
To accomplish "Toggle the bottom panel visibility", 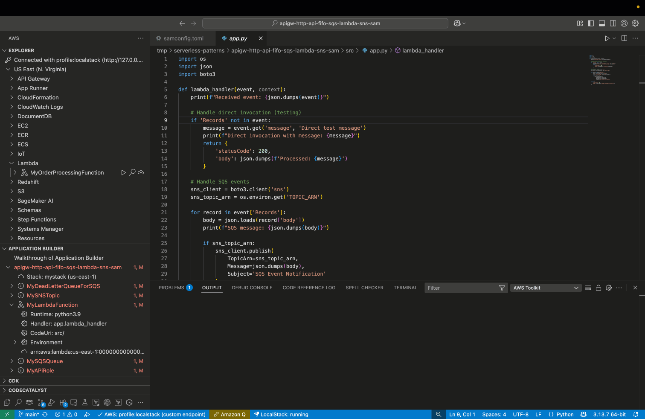I will tap(602, 23).
